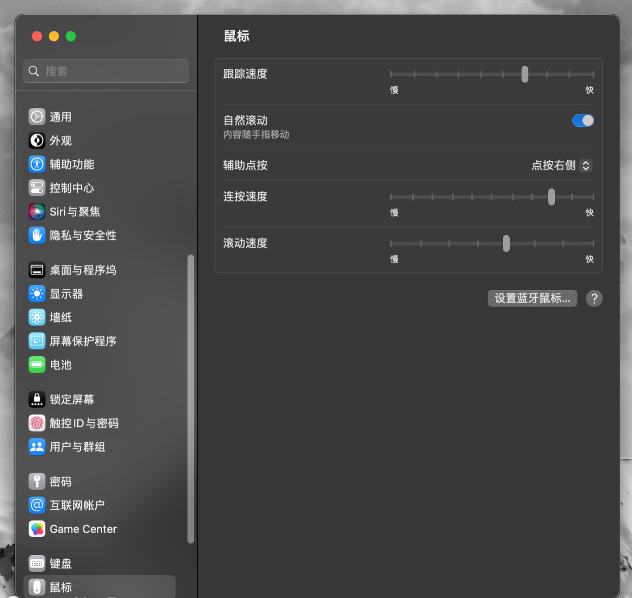Open 桌面与程序坞 settings
Screen dimensions: 632x598
[x=37, y=270]
